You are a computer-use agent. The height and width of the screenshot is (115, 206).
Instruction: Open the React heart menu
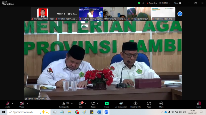click(x=93, y=105)
